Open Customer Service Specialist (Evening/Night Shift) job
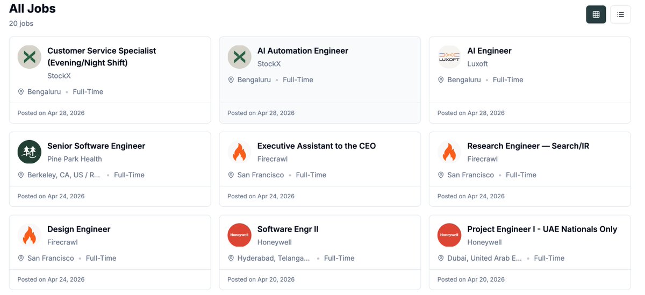Image resolution: width=645 pixels, height=295 pixels. (x=102, y=57)
